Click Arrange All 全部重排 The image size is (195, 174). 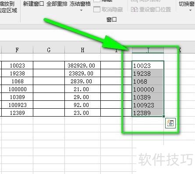(57, 4)
